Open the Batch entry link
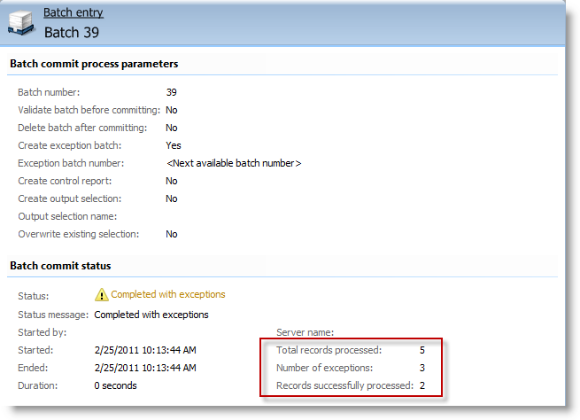Image resolution: width=580 pixels, height=420 pixels. (73, 12)
